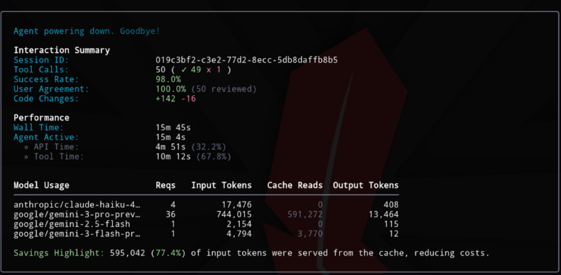Click the 98.0% Success Rate value
561x275 pixels.
tap(169, 79)
